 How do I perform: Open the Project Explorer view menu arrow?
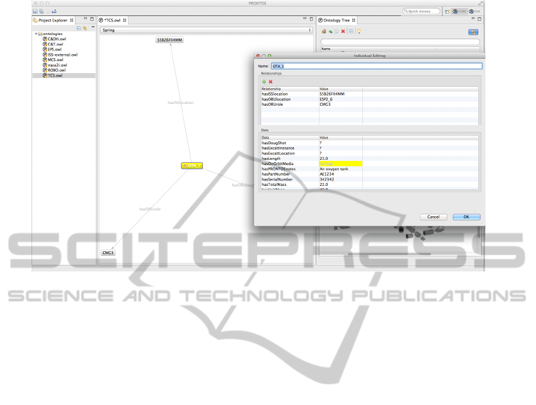(93, 27)
